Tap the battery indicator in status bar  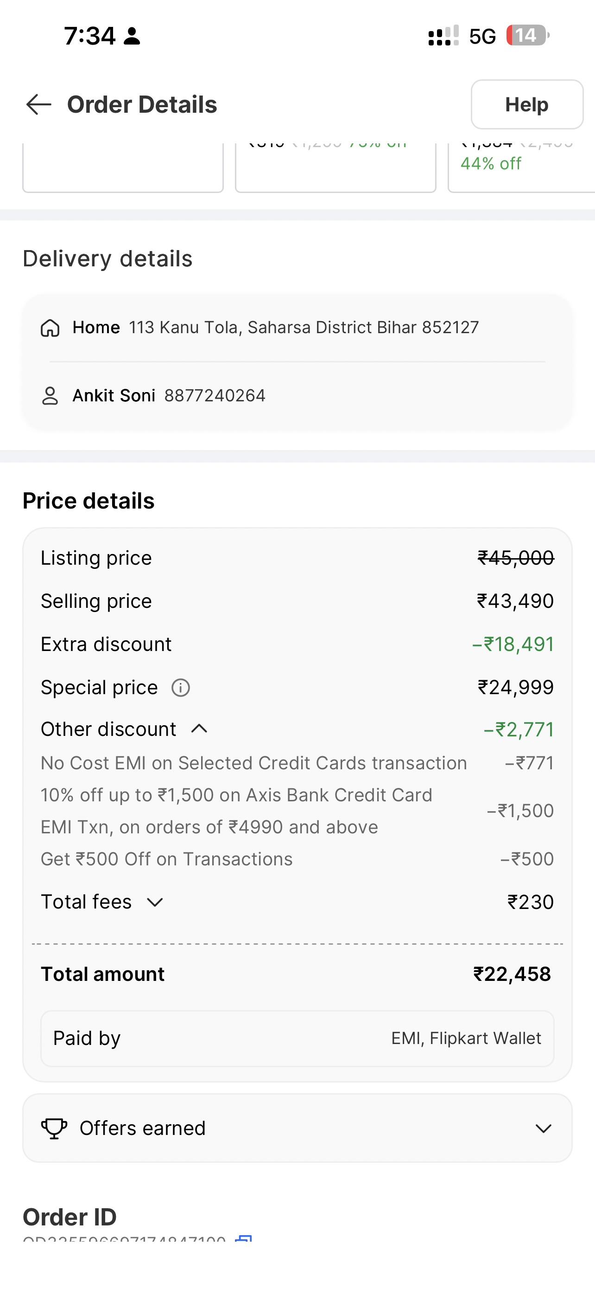(527, 36)
